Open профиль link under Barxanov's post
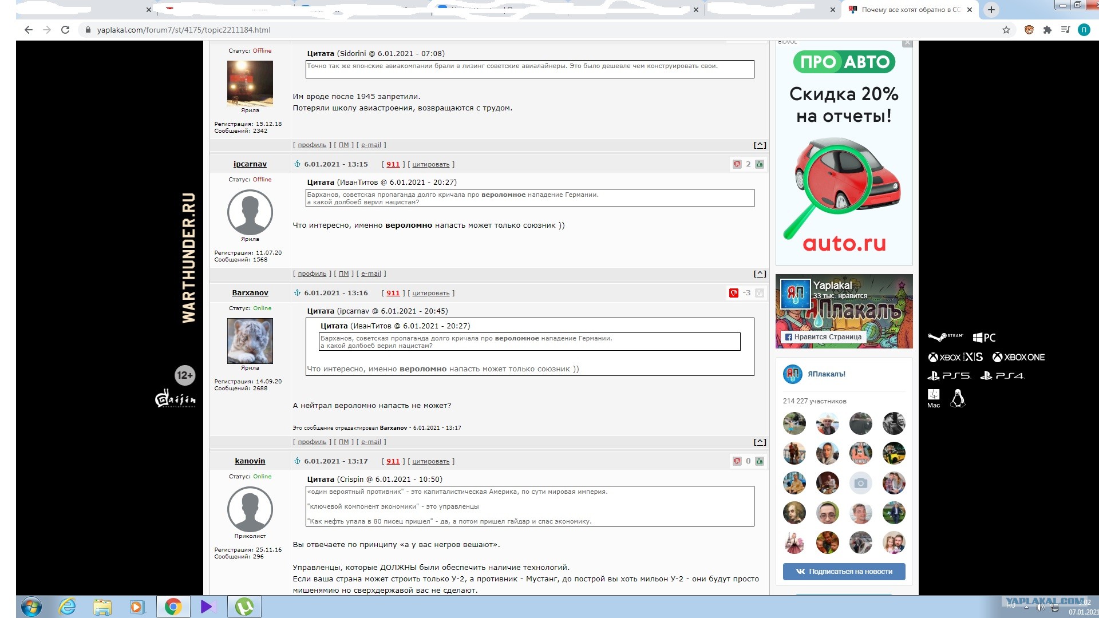This screenshot has width=1099, height=618. coord(312,442)
